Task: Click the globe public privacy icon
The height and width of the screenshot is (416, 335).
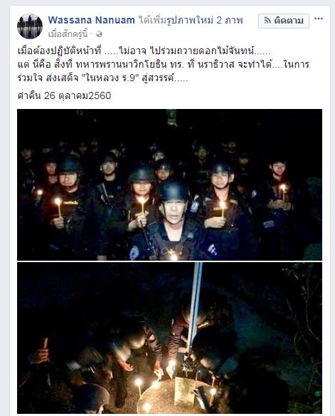Action: click(99, 34)
